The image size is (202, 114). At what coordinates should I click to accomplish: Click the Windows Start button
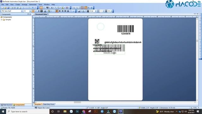pyautogui.click(x=3, y=111)
